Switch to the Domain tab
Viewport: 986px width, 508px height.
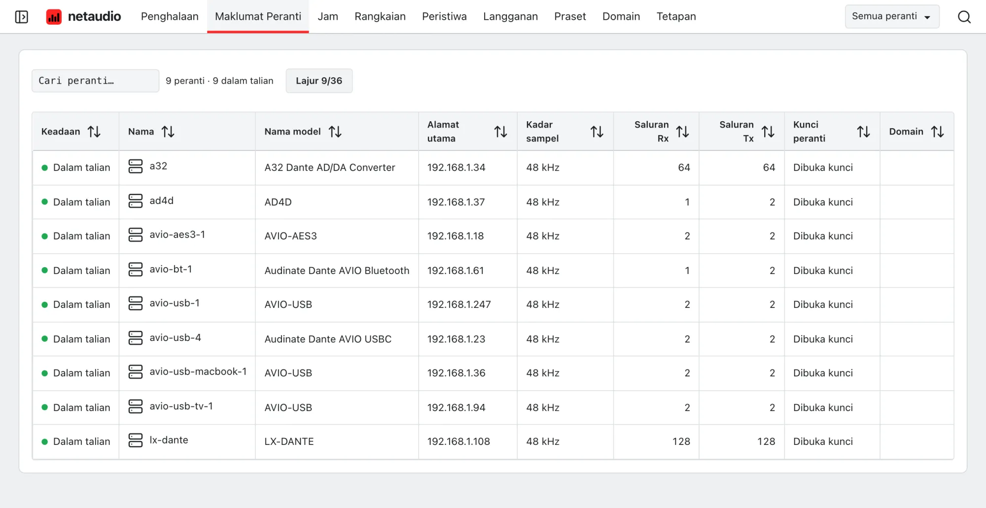(x=621, y=17)
